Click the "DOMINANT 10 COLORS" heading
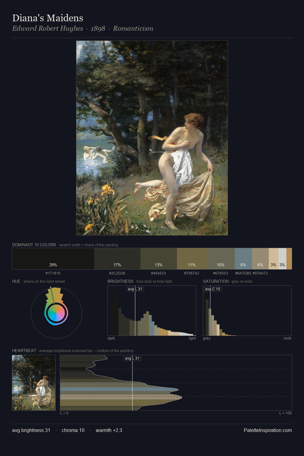304x456 pixels. (x=34, y=245)
